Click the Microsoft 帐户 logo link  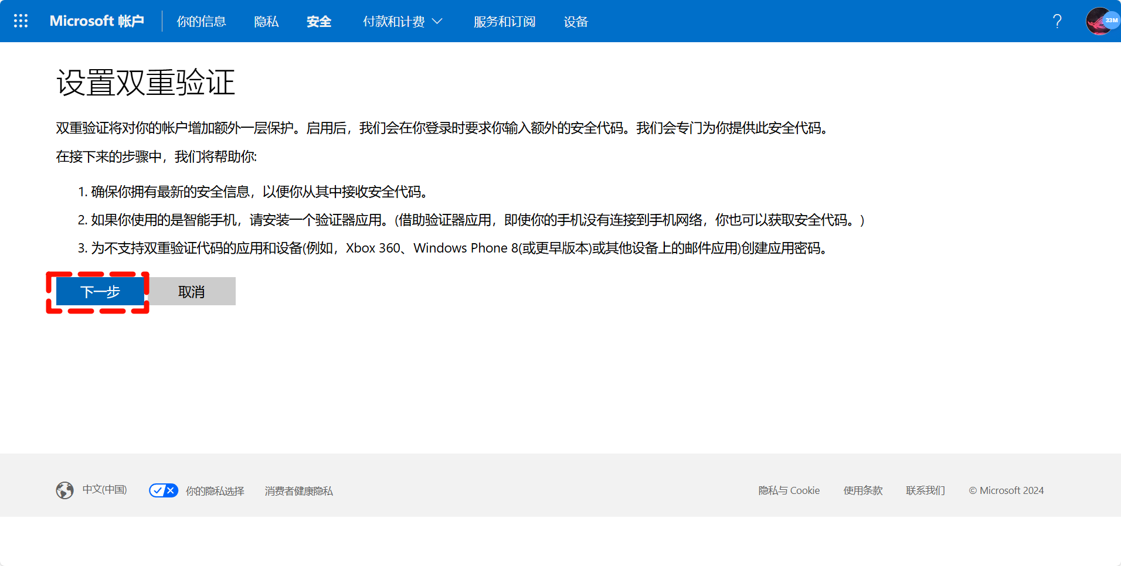pos(97,21)
